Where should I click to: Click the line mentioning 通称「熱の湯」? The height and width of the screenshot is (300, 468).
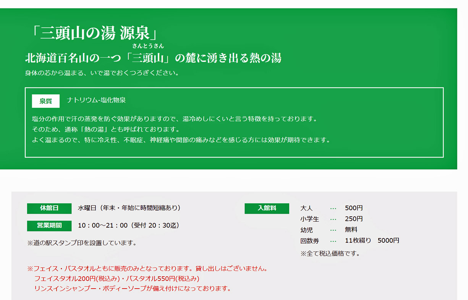click(x=106, y=129)
